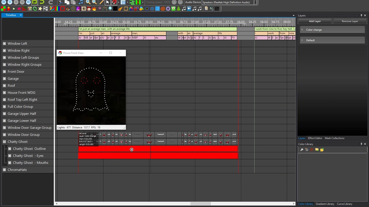Open the Gradient Library tab

(x=325, y=204)
